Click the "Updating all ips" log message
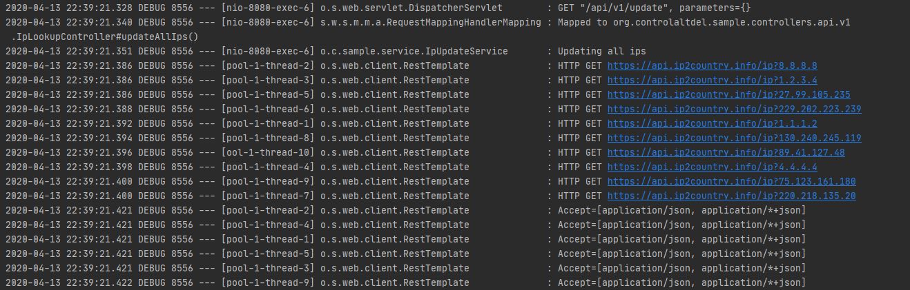This screenshot has height=290, width=910. [601, 52]
